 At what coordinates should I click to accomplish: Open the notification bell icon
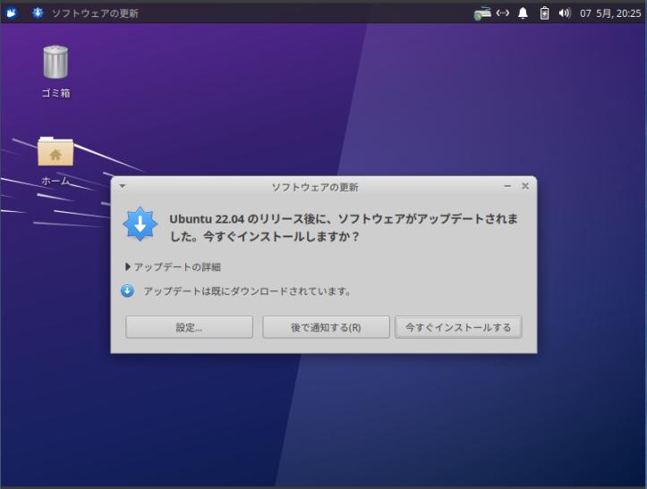tap(523, 13)
